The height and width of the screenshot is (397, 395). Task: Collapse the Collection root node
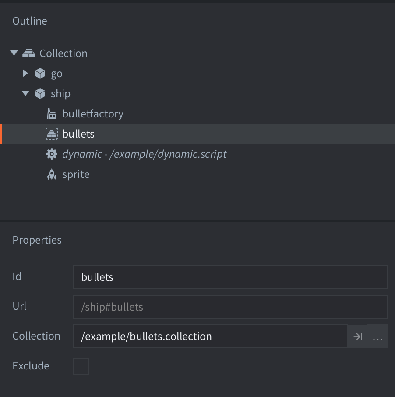(x=14, y=53)
